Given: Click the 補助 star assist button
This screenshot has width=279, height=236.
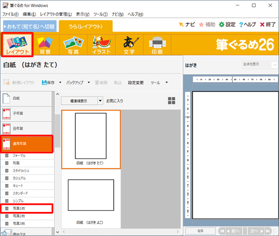Looking at the screenshot, I should pos(207,25).
